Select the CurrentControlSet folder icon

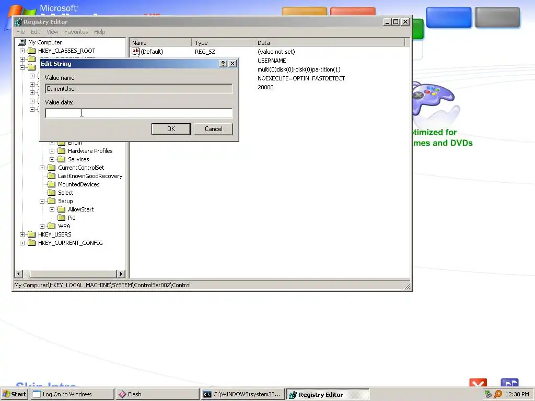pos(52,168)
